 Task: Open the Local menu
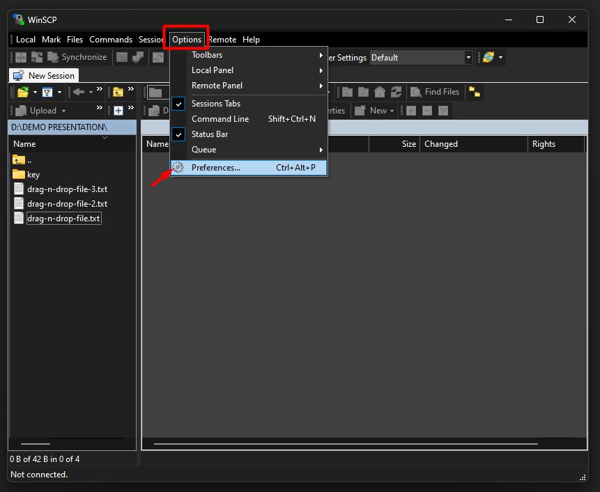tap(26, 40)
